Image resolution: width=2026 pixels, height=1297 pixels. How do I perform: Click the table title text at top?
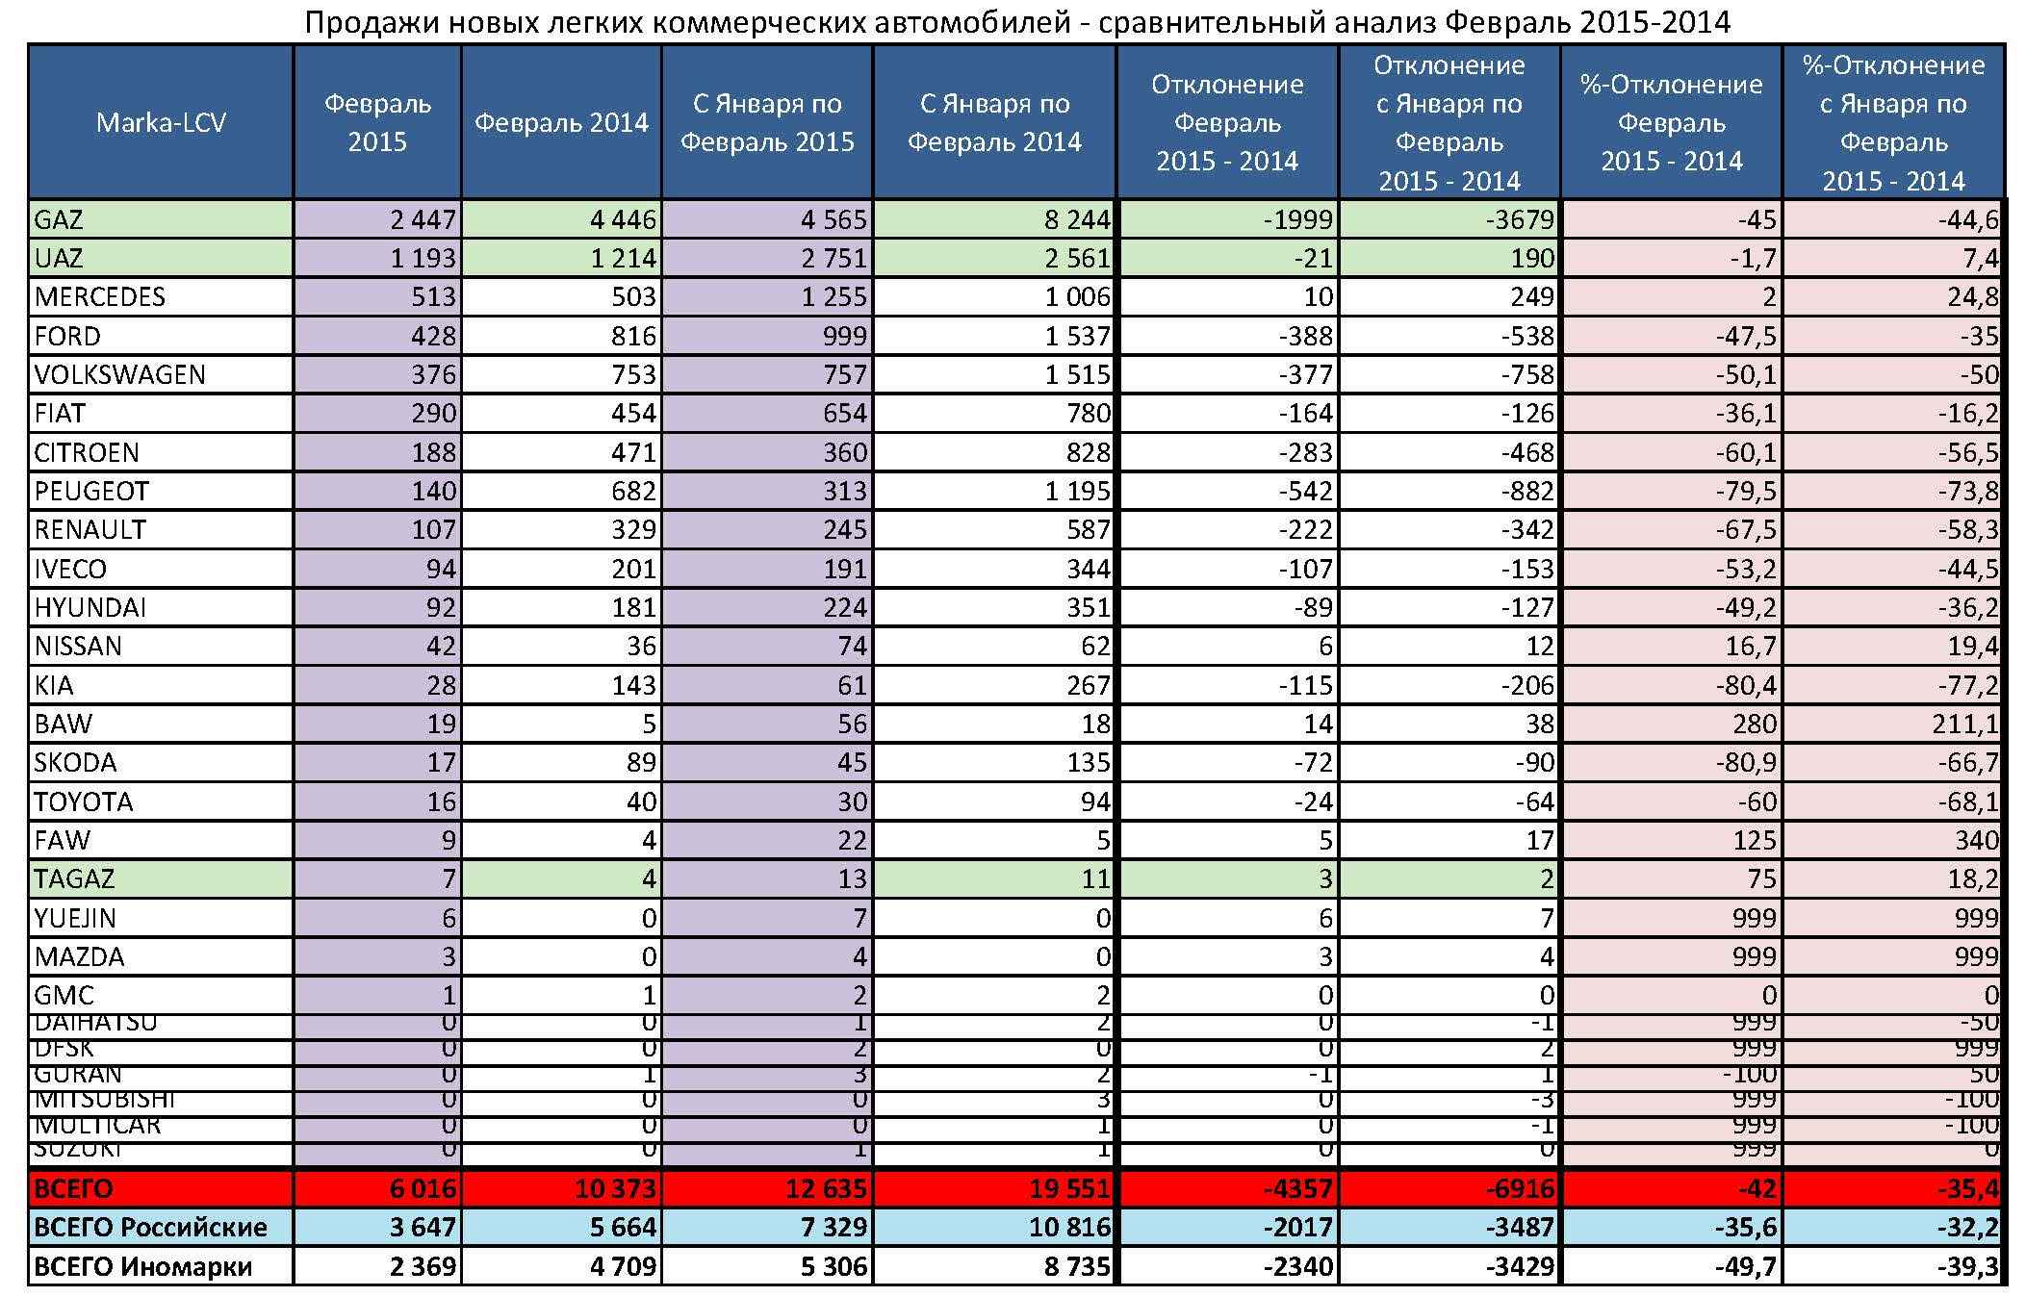pos(1017,21)
